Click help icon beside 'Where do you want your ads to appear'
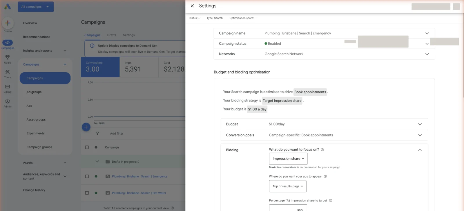The height and width of the screenshot is (211, 464). [x=325, y=176]
